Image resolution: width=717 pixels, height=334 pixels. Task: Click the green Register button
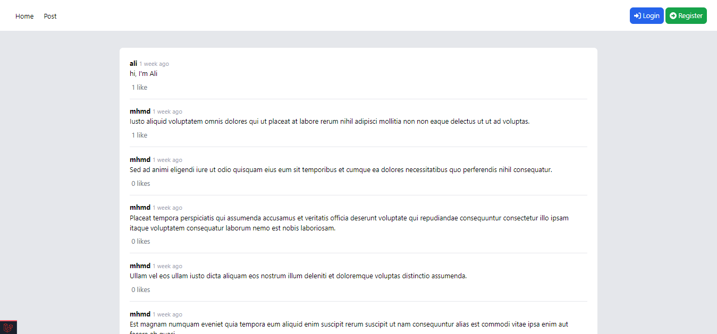click(x=686, y=16)
